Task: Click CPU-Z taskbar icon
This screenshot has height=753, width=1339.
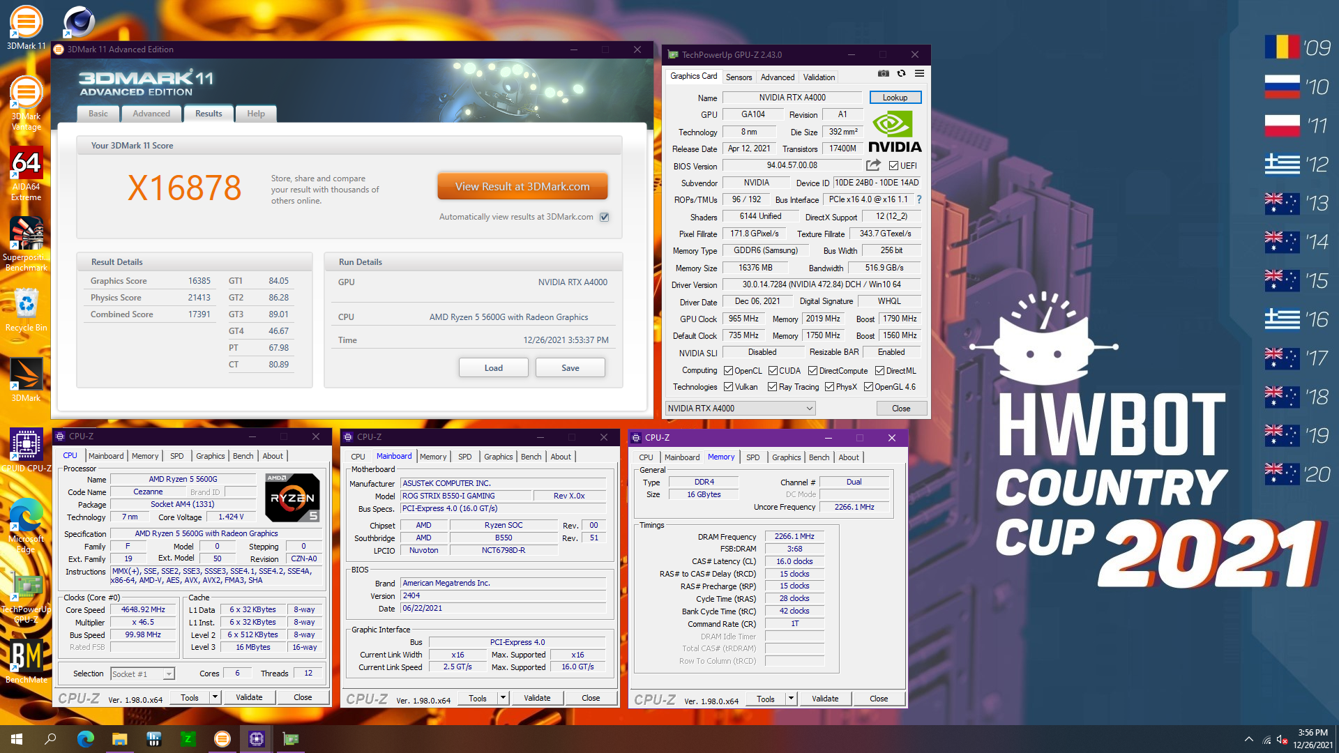Action: pyautogui.click(x=256, y=739)
